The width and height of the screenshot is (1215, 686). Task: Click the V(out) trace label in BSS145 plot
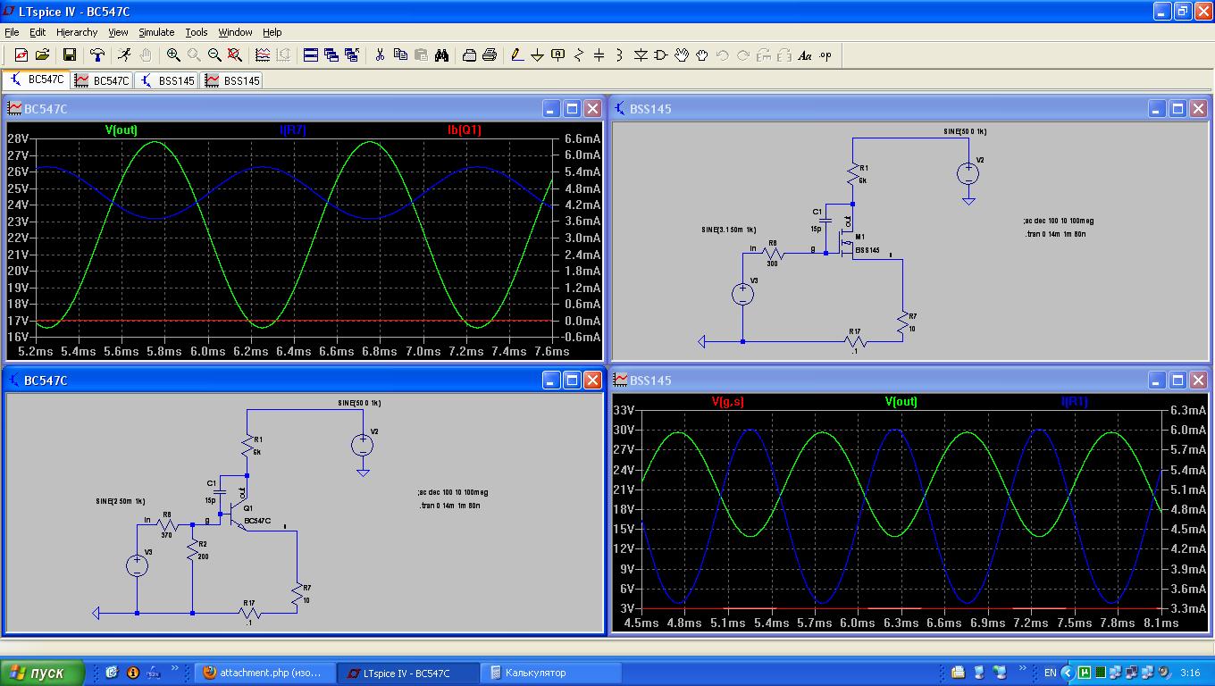(x=901, y=401)
